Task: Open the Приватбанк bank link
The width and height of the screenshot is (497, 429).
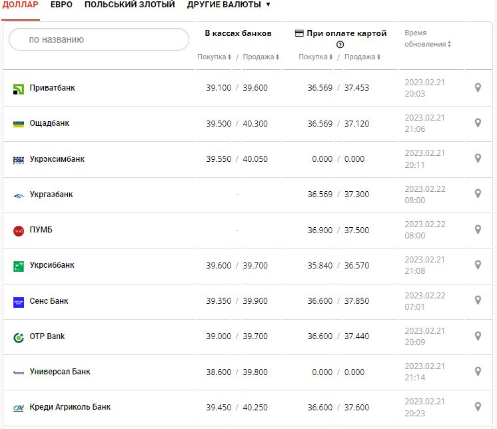Action: 53,88
